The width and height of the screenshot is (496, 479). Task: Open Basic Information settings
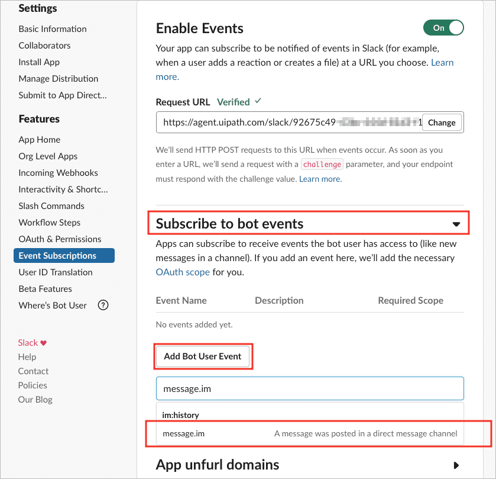(x=53, y=29)
